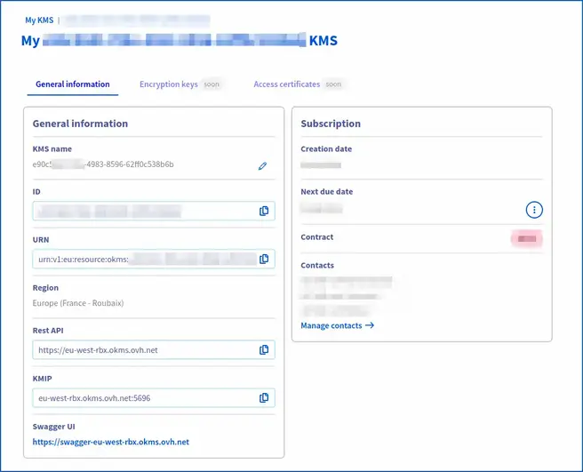Go back via the My KMS breadcrumb
The height and width of the screenshot is (472, 583).
pos(41,20)
